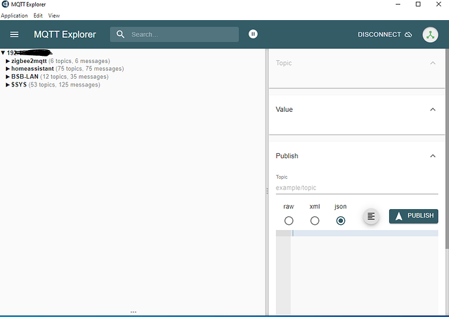Image resolution: width=449 pixels, height=317 pixels.
Task: Click the search magnifier icon
Action: 120,34
